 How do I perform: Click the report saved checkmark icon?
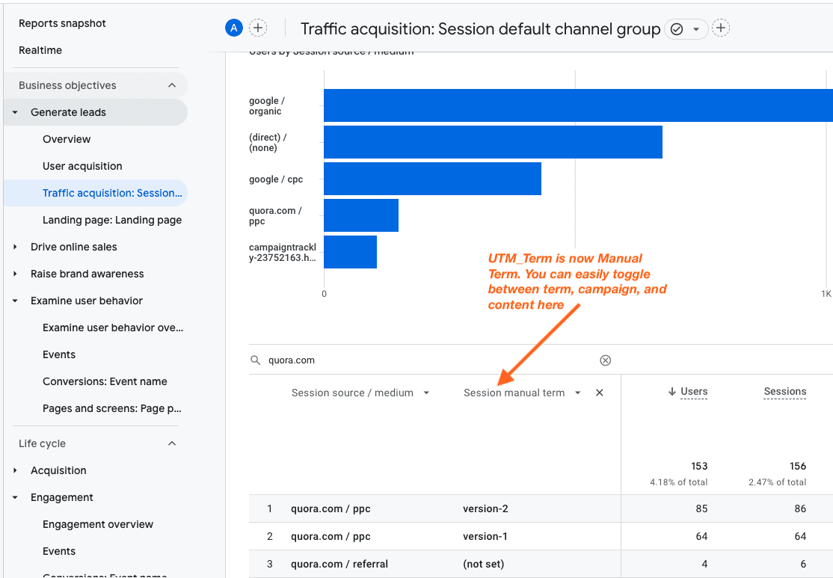(x=675, y=28)
